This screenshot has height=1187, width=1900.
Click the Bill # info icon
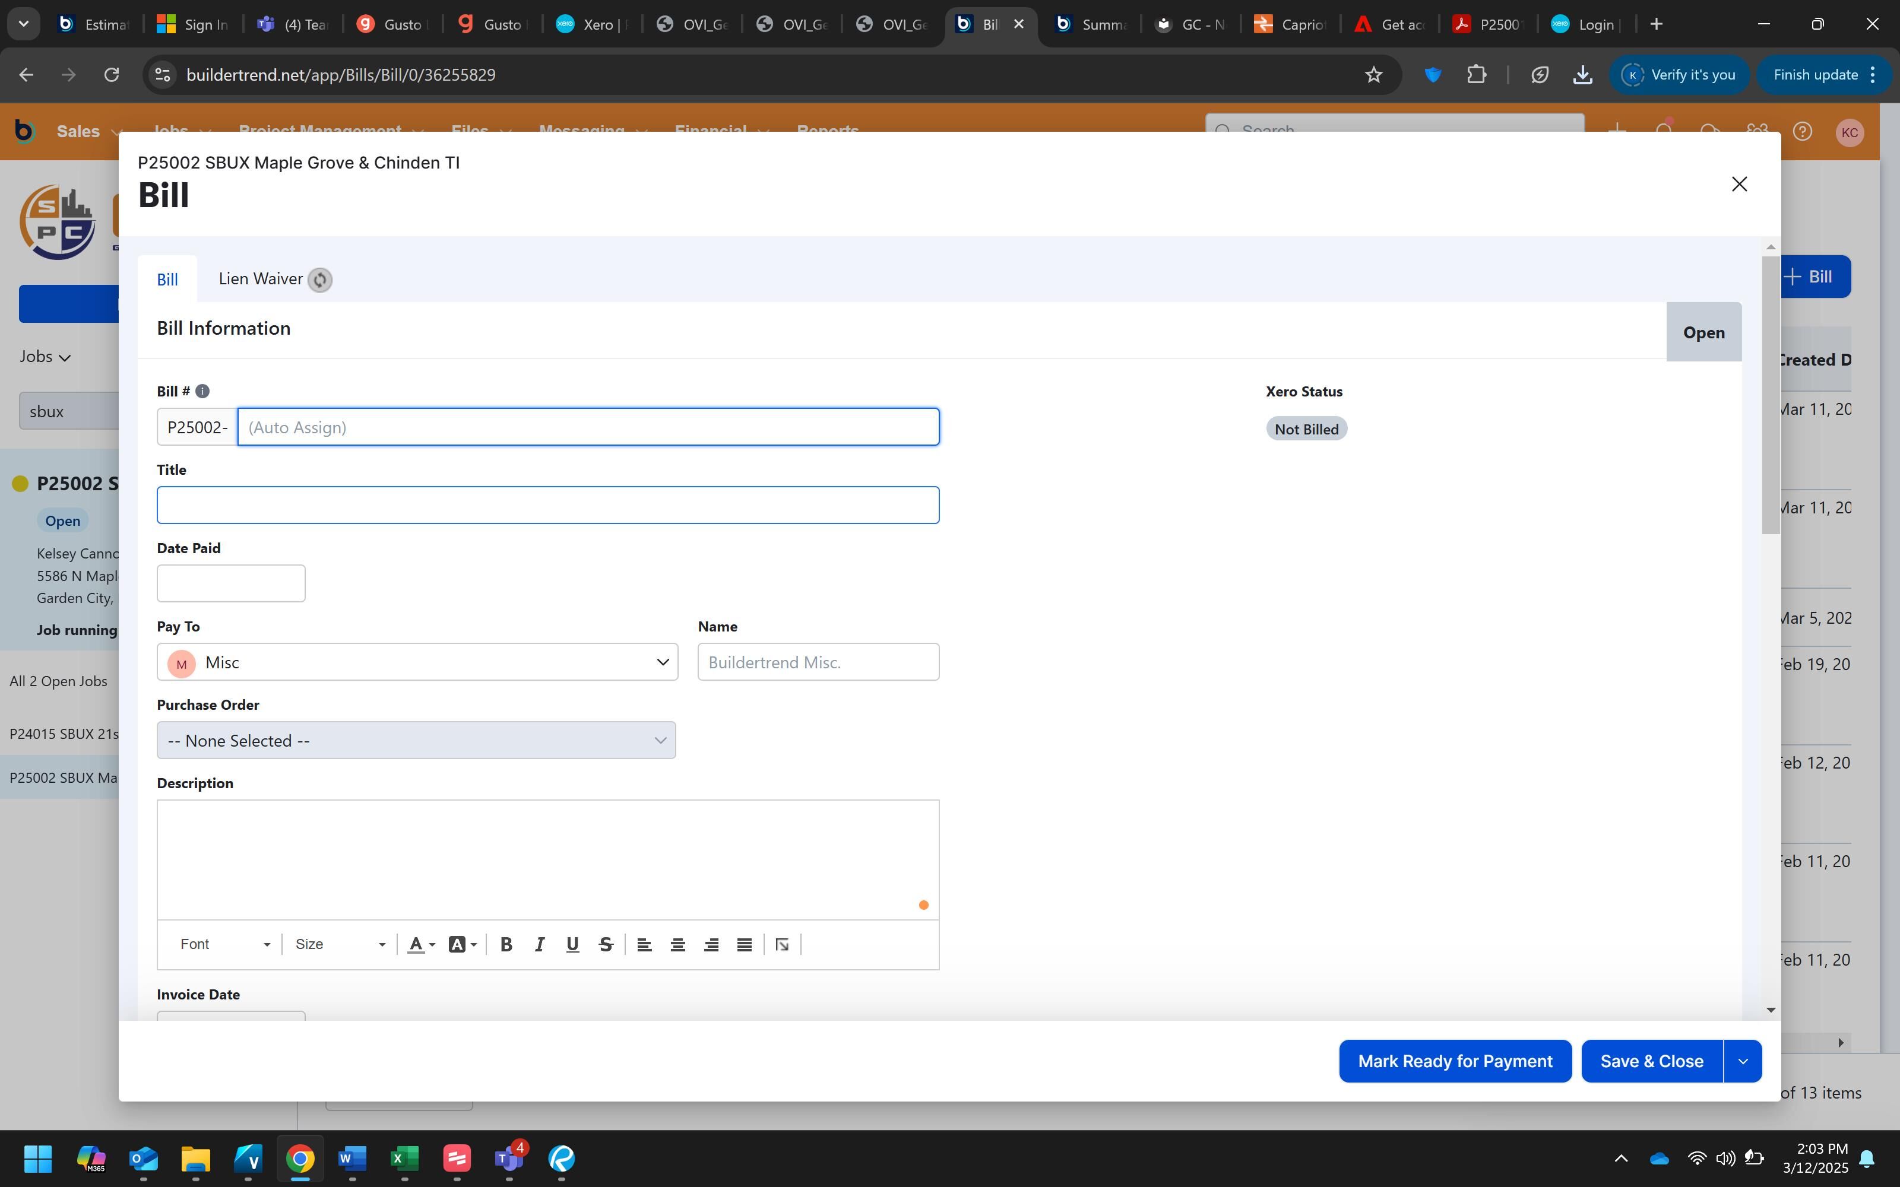[202, 391]
